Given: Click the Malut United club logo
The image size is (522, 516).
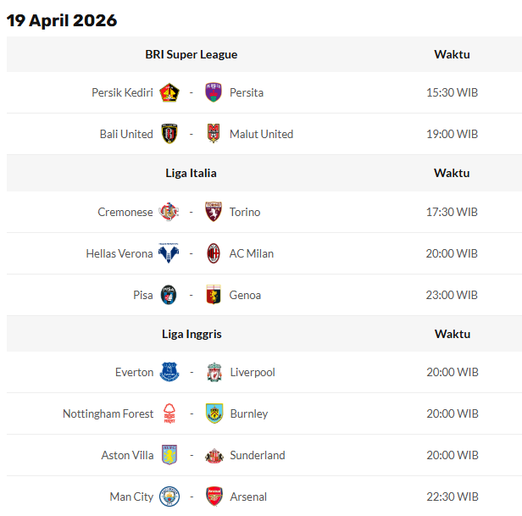Looking at the screenshot, I should point(214,134).
